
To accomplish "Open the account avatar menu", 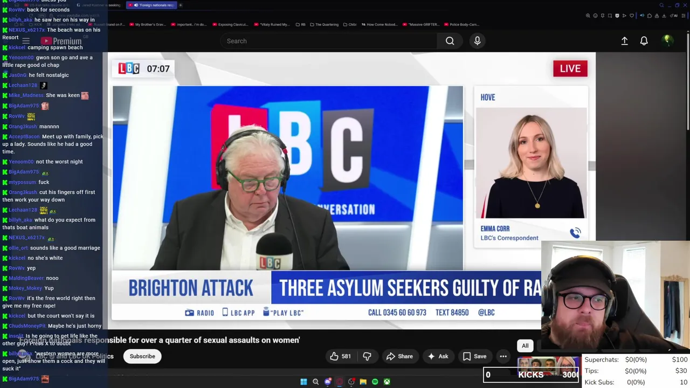I will pos(667,40).
